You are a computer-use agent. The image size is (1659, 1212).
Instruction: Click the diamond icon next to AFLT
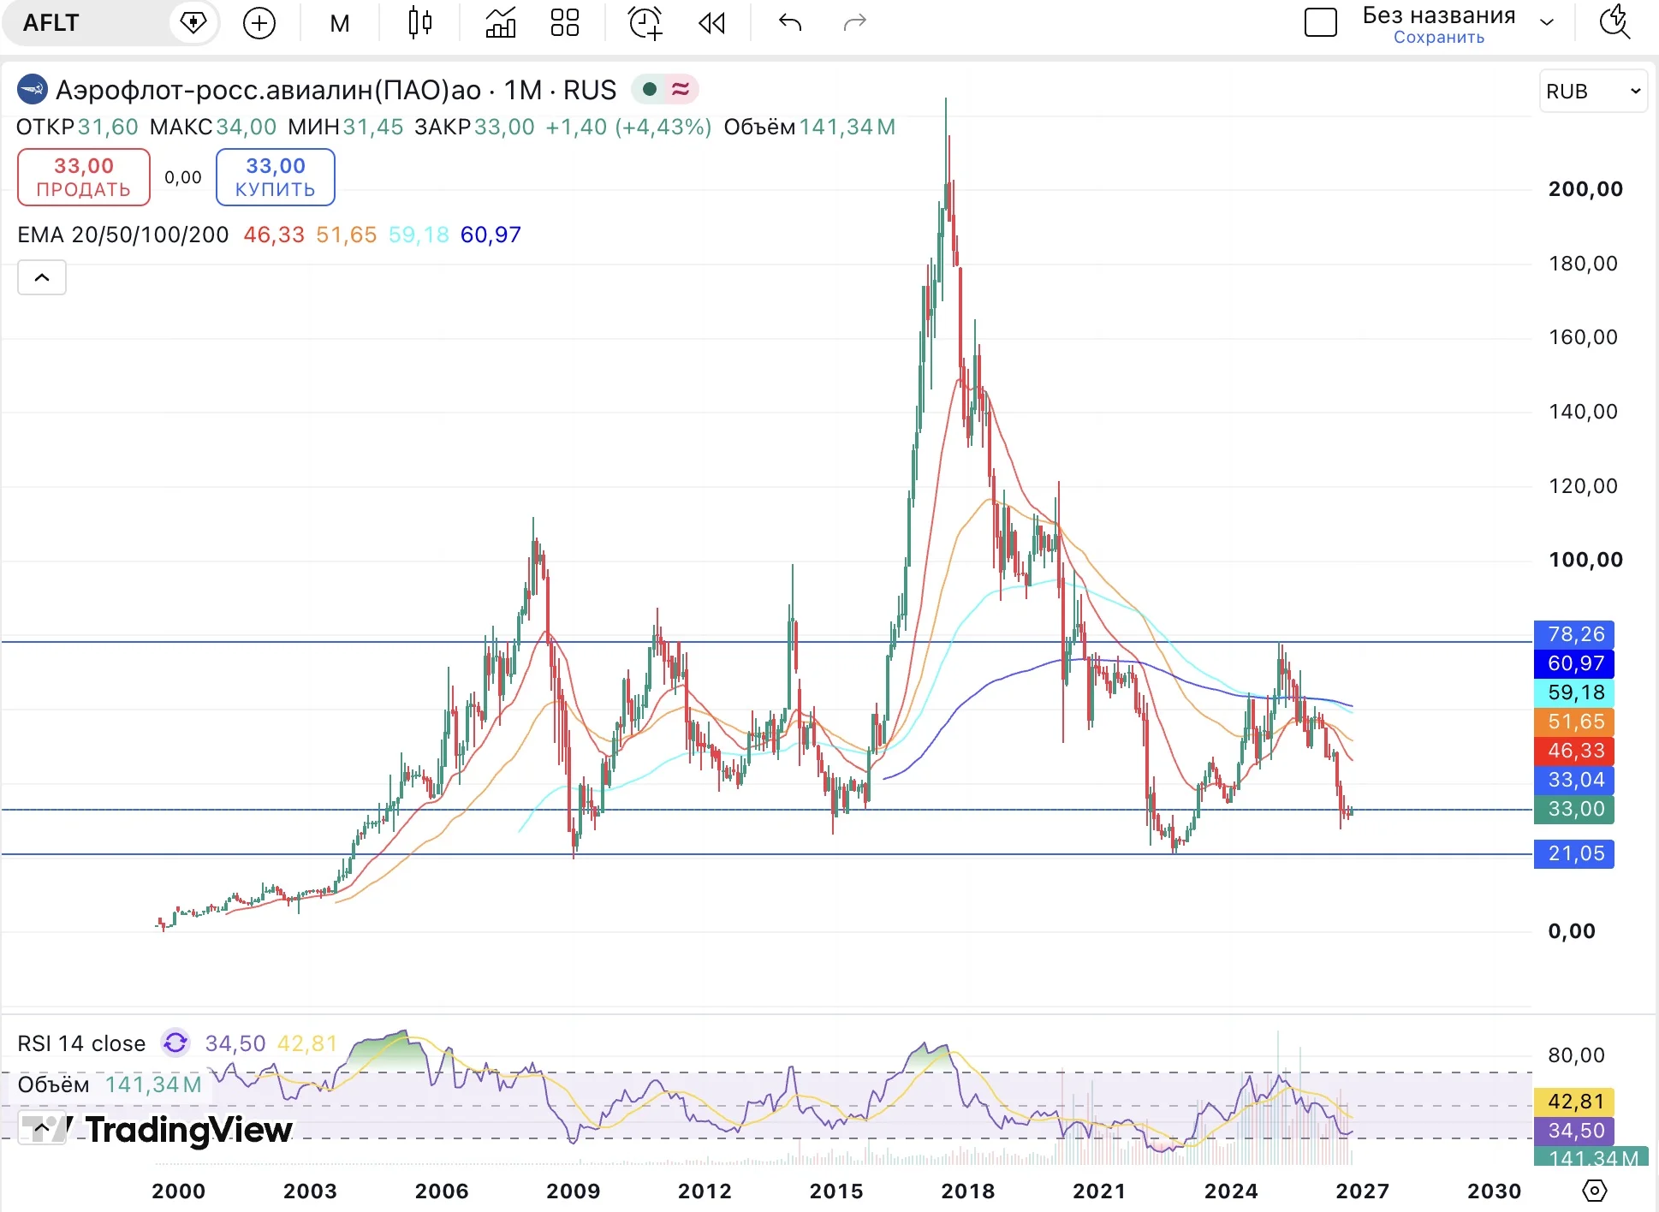193,23
